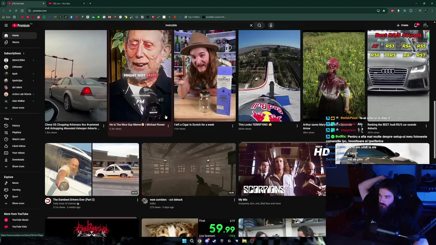Open options for the Chevy SS Chopping short
Screen dimensions: 436x245
104,126
